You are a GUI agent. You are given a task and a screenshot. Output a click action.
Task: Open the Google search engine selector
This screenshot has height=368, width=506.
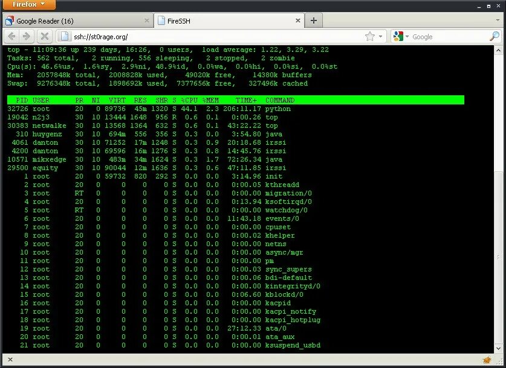[401, 36]
